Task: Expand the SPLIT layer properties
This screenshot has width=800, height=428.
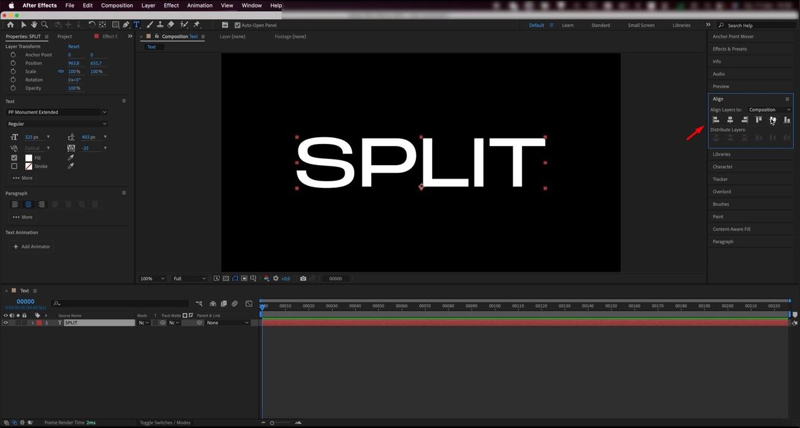Action: [x=33, y=323]
